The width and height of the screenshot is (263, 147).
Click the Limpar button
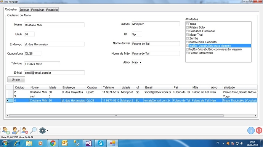pyautogui.click(x=16, y=79)
